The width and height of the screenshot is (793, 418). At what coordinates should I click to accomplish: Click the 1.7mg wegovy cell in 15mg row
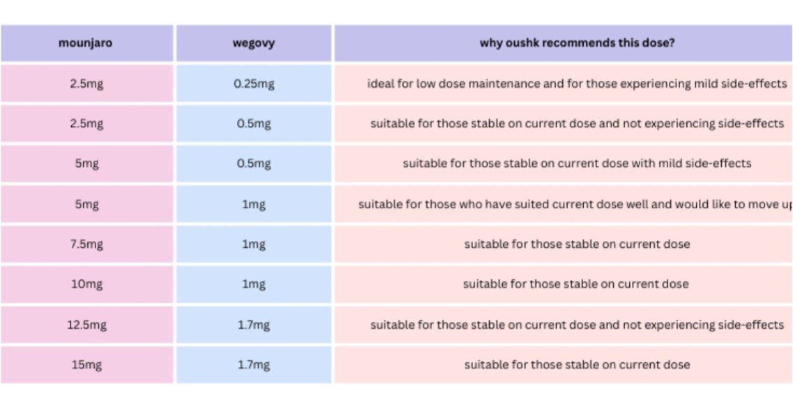point(254,364)
